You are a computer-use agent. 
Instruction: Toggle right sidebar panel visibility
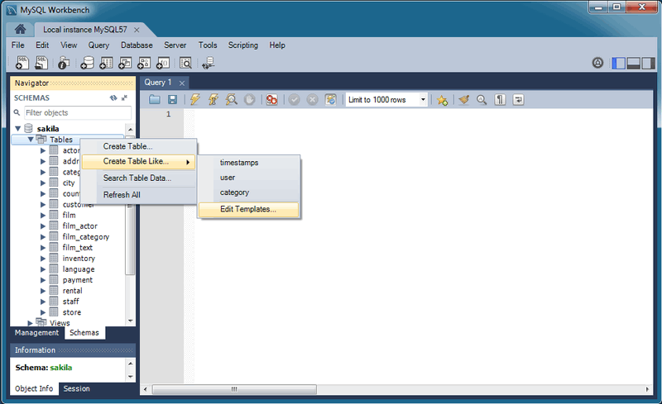[648, 64]
